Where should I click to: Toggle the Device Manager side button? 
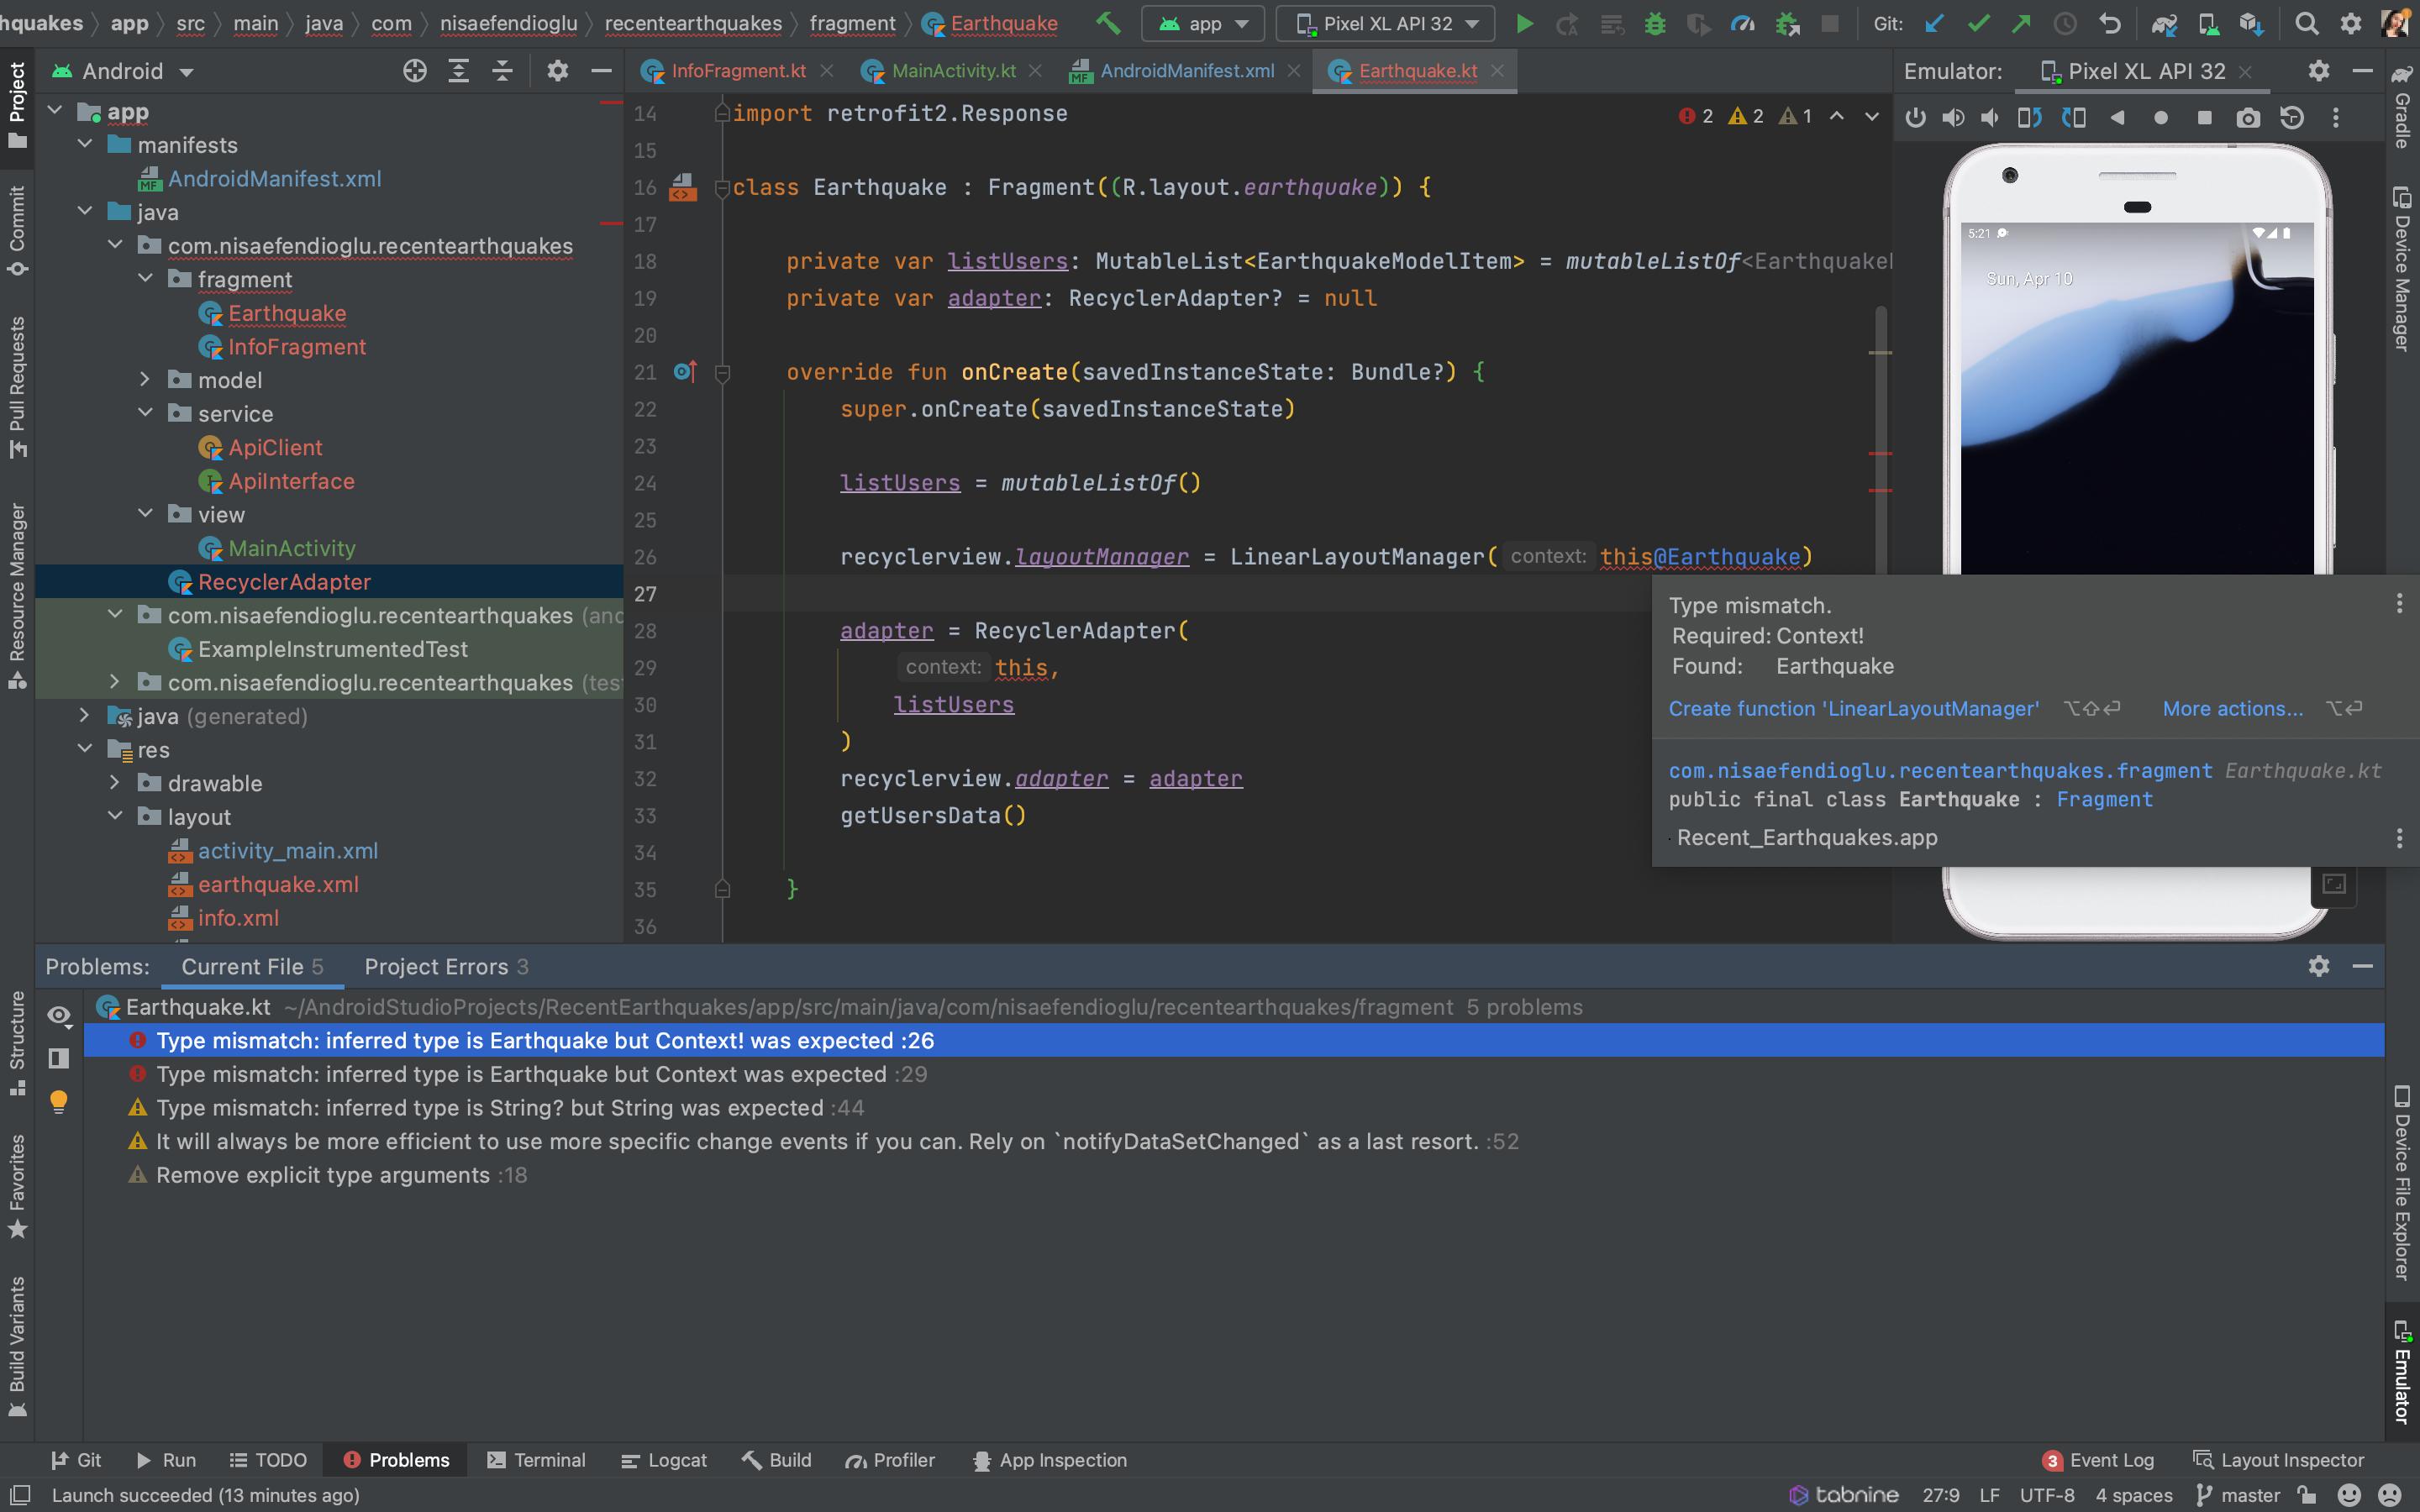coord(2402,268)
